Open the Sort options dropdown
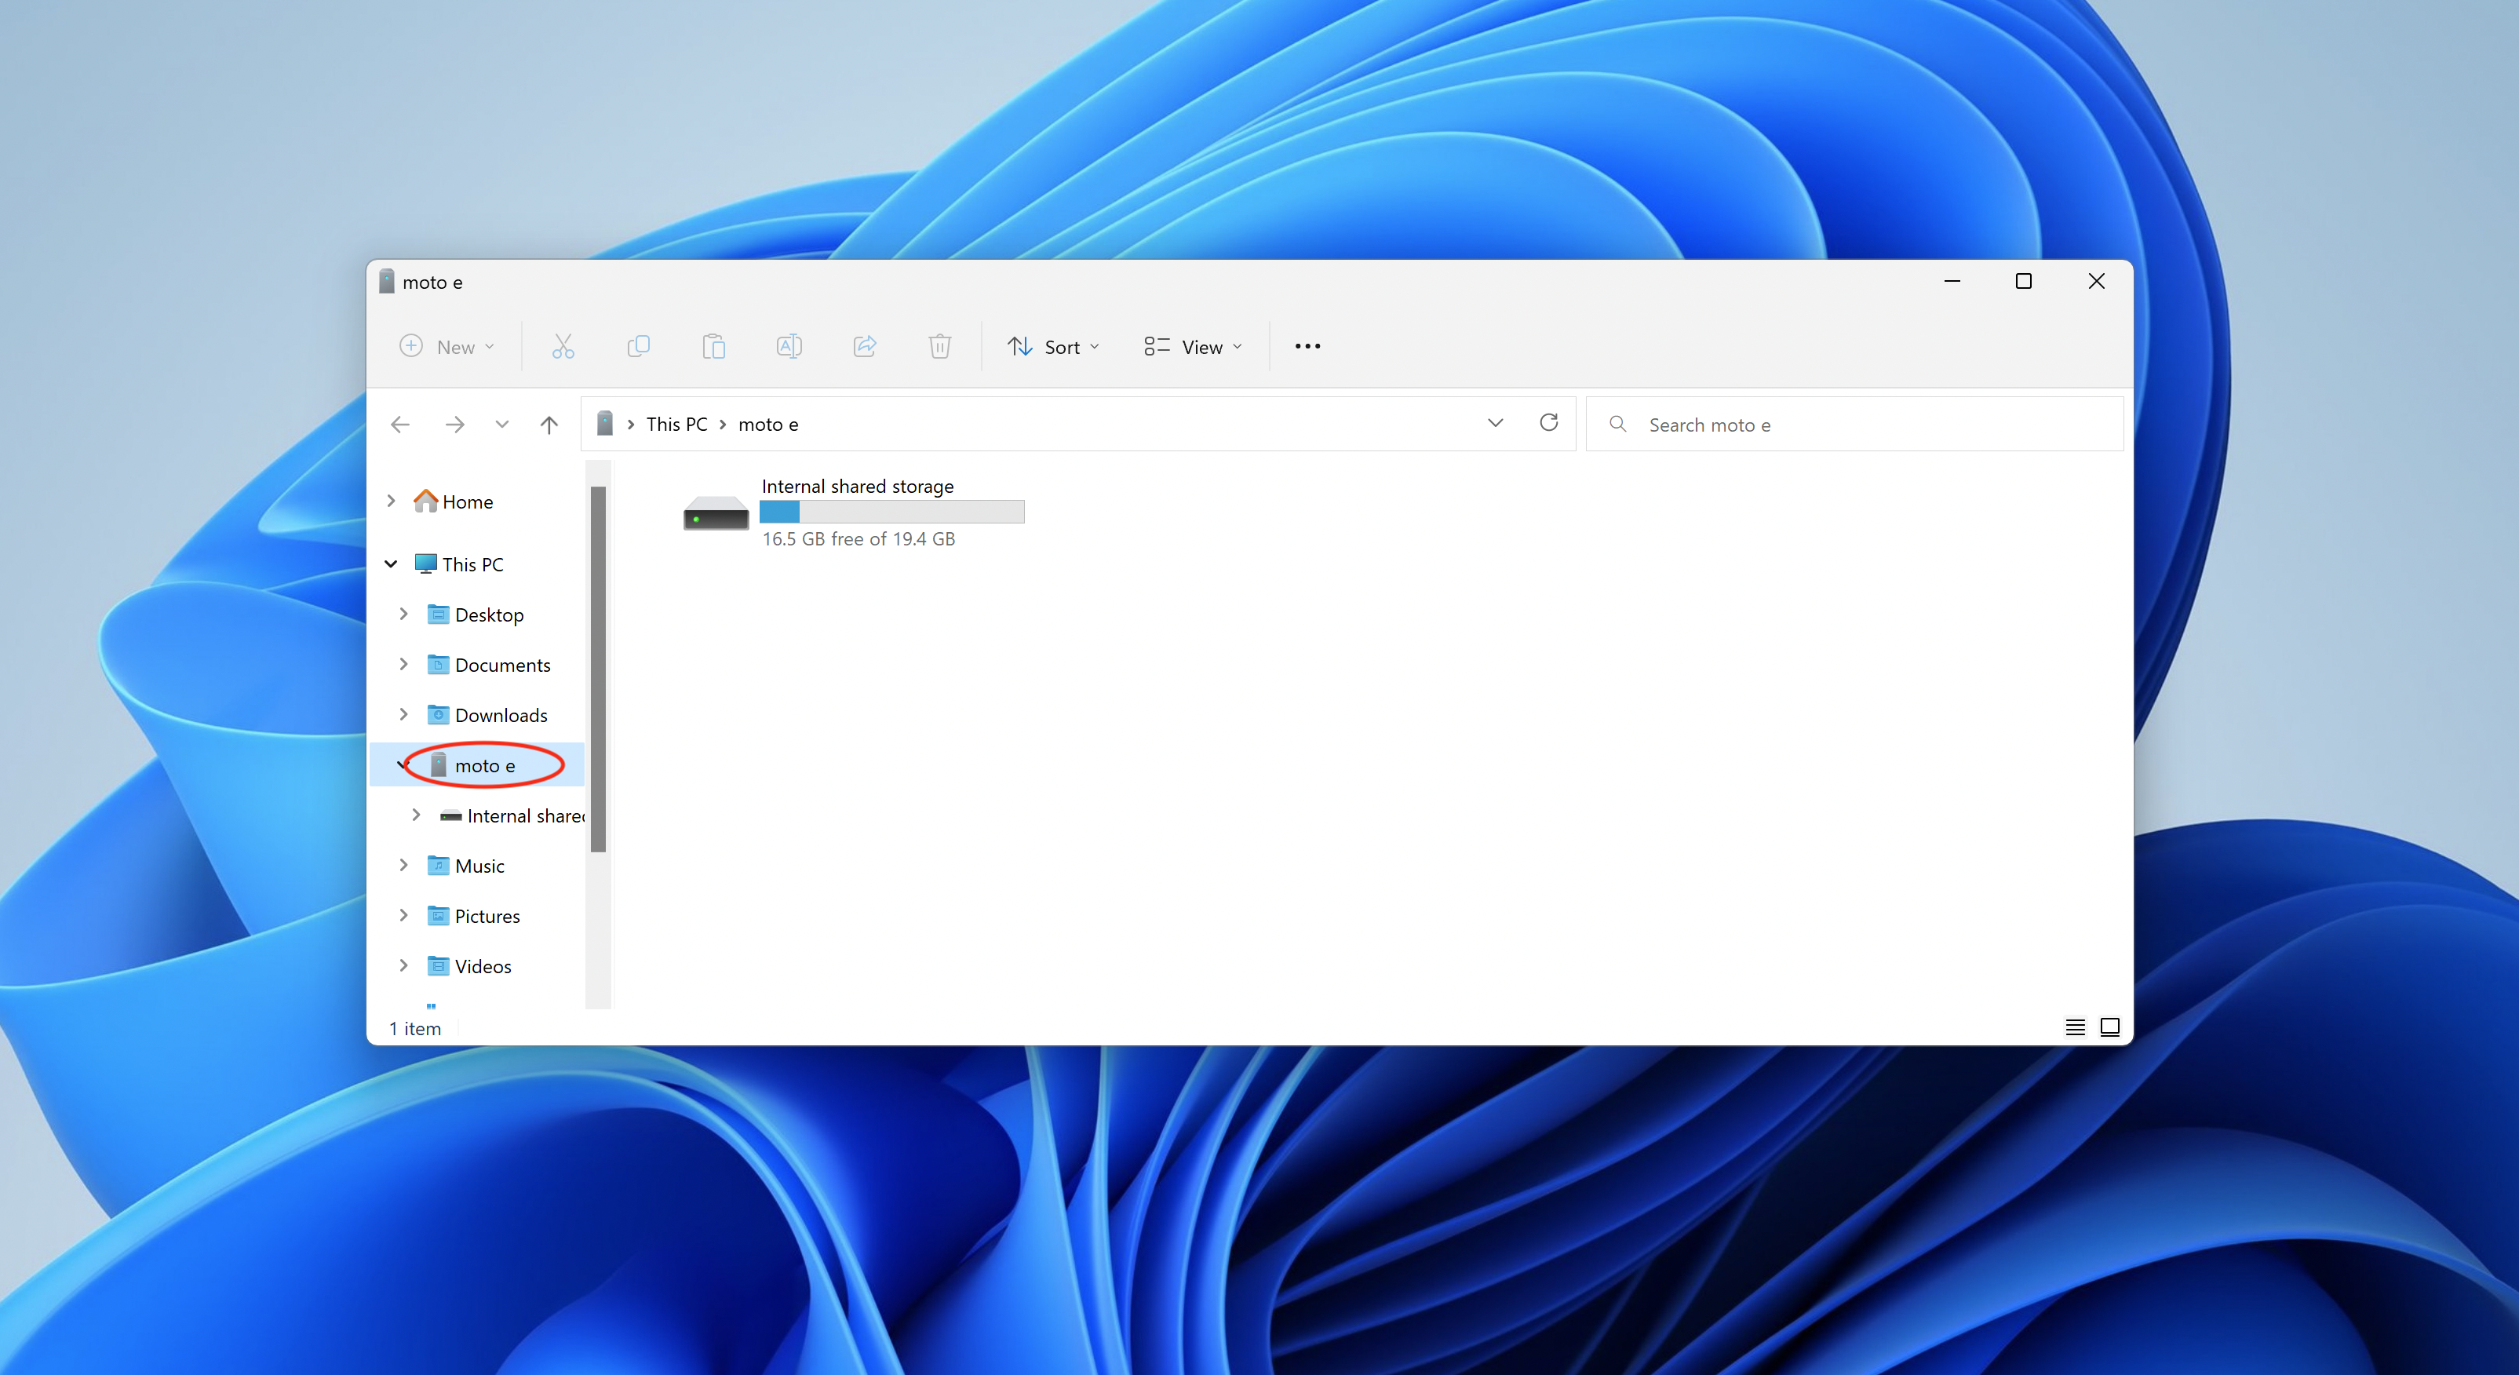The image size is (2519, 1375). coord(1053,346)
